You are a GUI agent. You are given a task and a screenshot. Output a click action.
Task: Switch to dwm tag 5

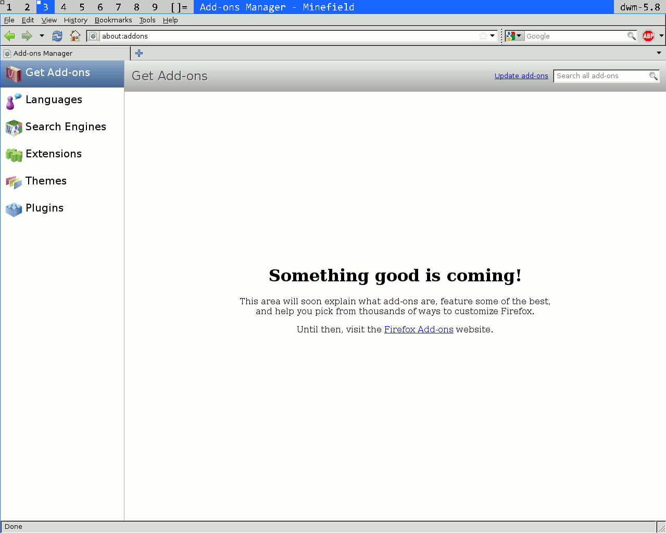[82, 7]
